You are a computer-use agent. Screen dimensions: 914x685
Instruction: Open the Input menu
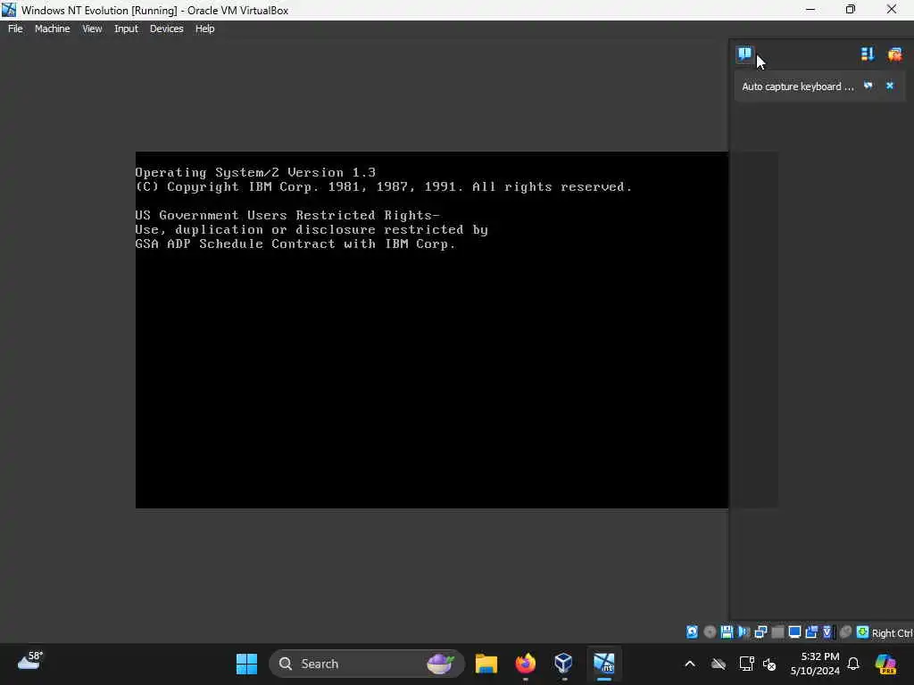point(126,29)
